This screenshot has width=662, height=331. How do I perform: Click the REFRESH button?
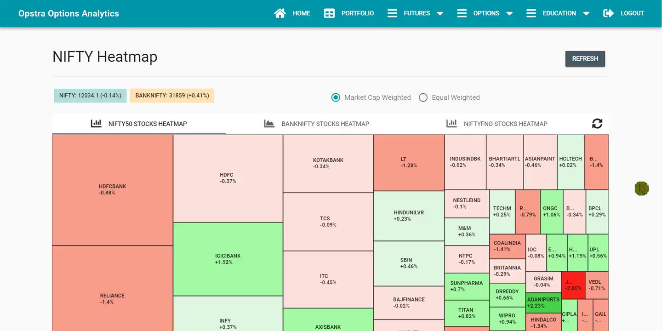point(585,59)
